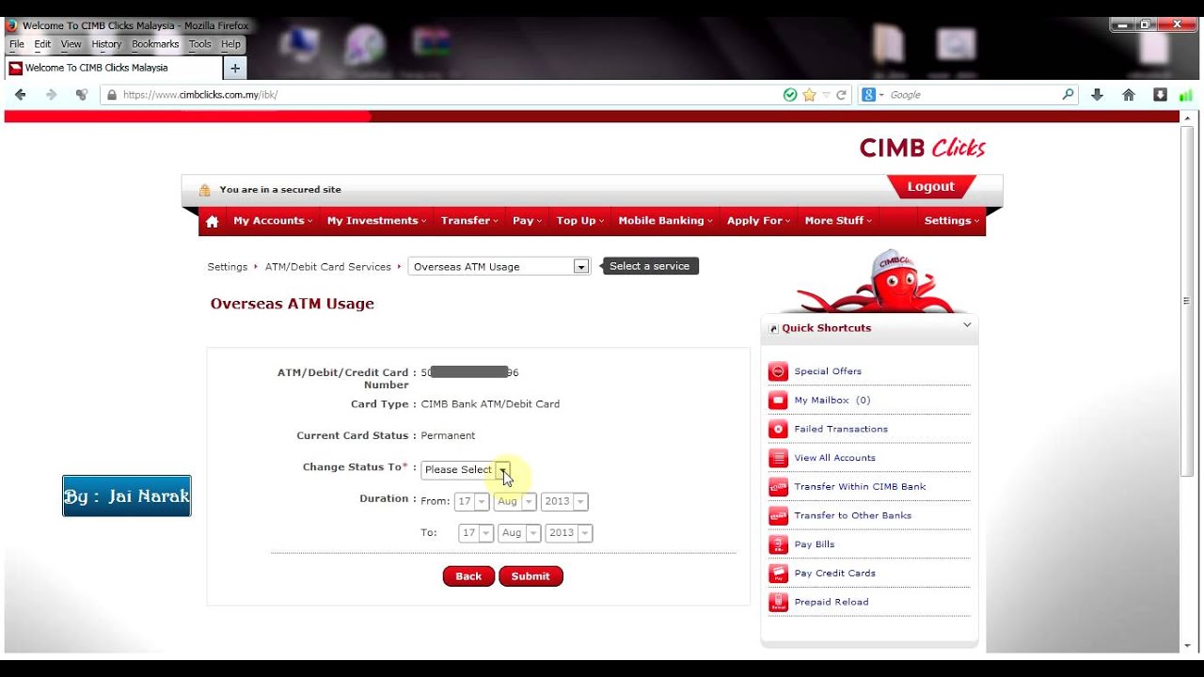Open the My Mailbox (0) link

tap(832, 401)
